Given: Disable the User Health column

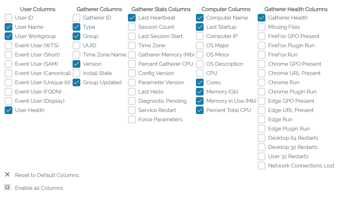Looking at the screenshot, I should tap(8, 110).
